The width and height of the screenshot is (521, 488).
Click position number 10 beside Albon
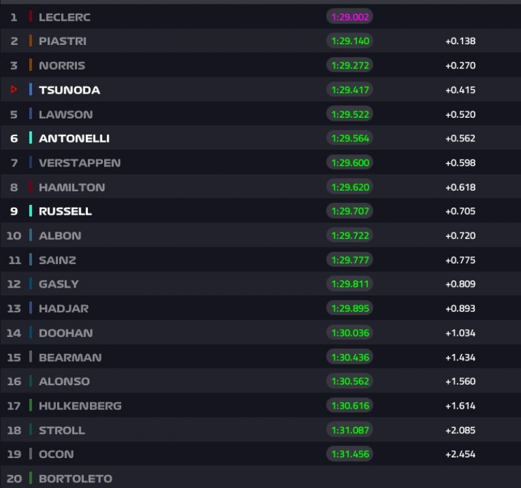pos(14,236)
